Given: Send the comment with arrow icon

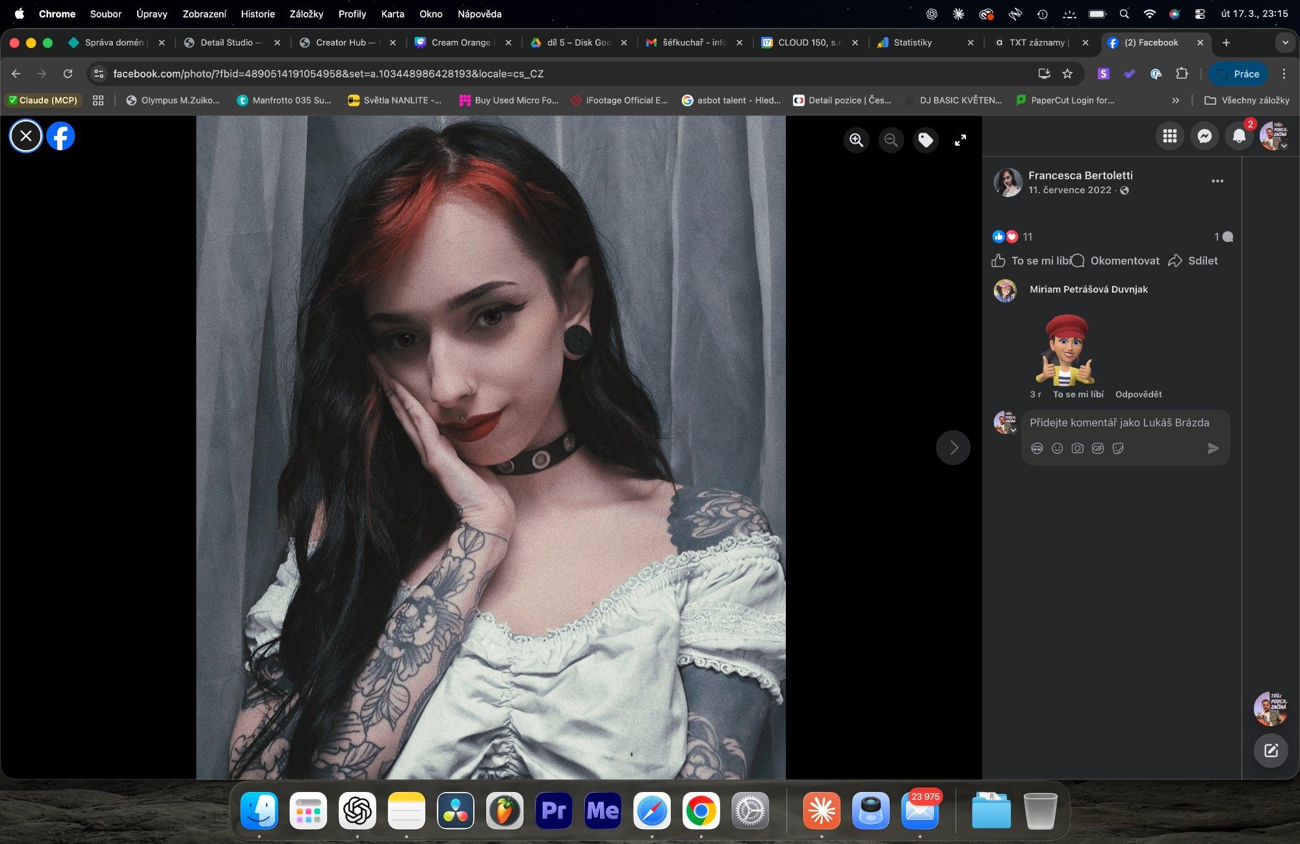Looking at the screenshot, I should (1213, 448).
